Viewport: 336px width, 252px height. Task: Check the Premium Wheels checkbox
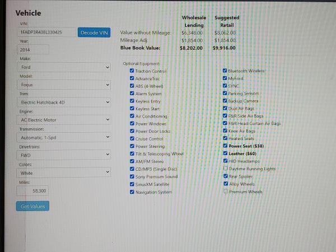(226, 192)
